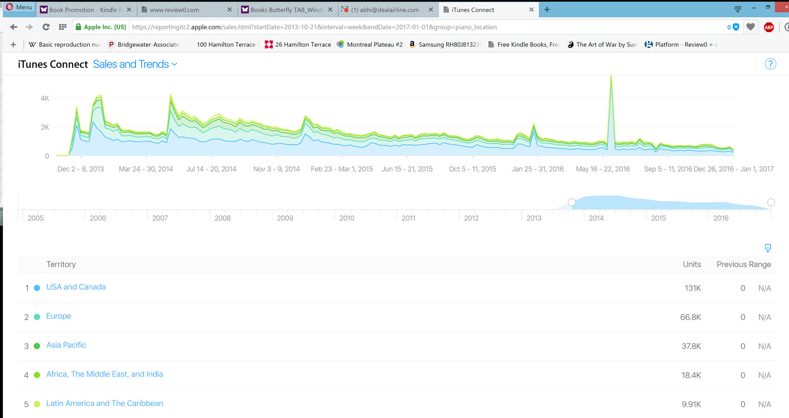The image size is (789, 418).
Task: Toggle Africa Middle East series dot
Action: point(37,375)
